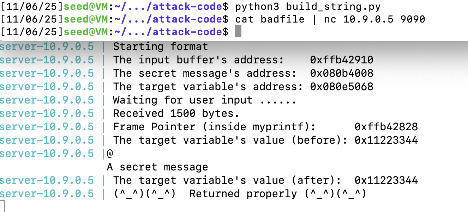Click the @ character in server output
Image resolution: width=468 pixels, height=212 pixels.
pyautogui.click(x=109, y=154)
